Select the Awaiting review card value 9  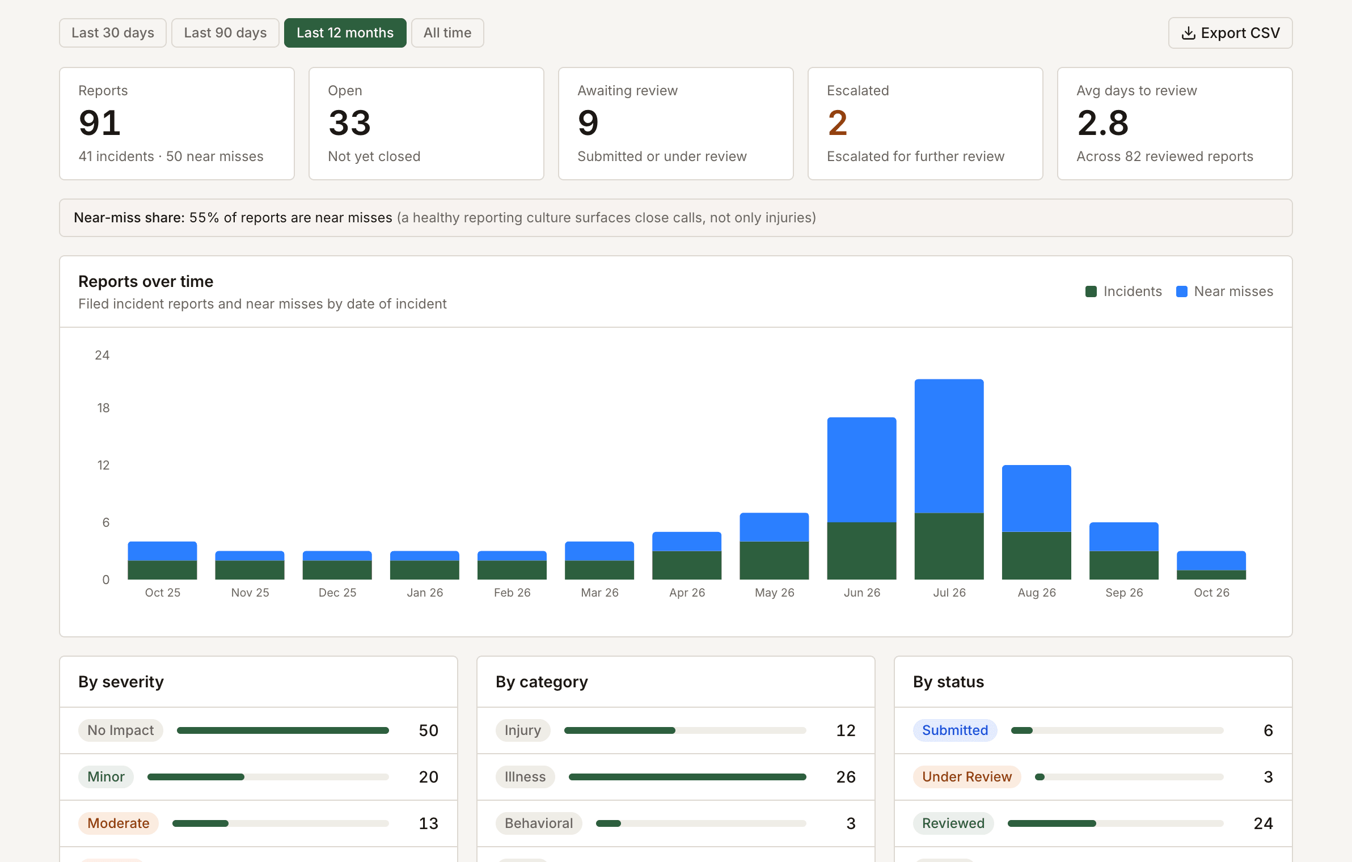pos(588,123)
